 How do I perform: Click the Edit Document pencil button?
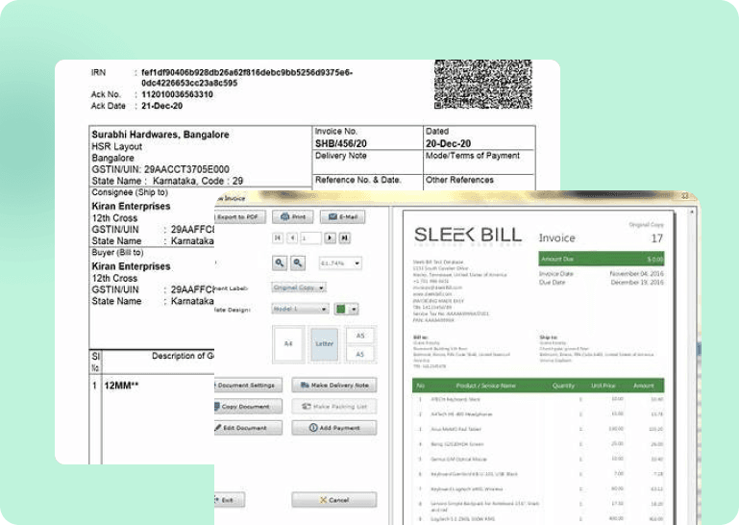coord(247,427)
